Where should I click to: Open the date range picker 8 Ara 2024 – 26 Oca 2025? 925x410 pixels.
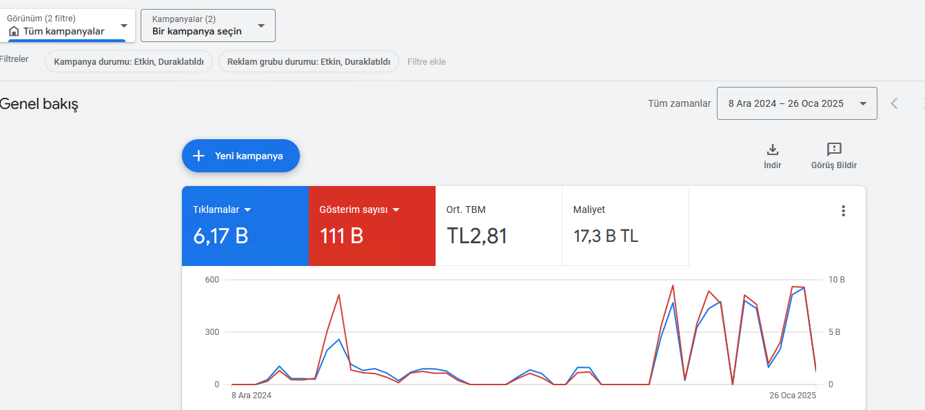(797, 103)
